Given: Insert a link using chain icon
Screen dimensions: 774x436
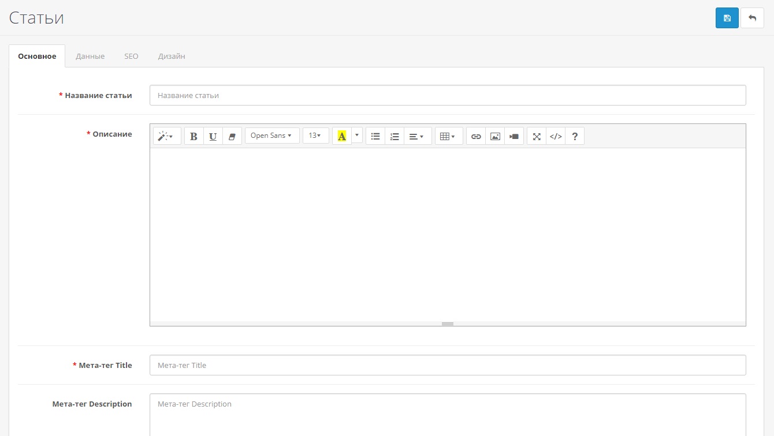Looking at the screenshot, I should (476, 136).
